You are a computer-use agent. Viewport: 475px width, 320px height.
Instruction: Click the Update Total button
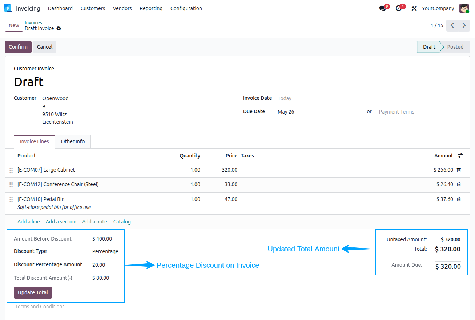point(33,292)
